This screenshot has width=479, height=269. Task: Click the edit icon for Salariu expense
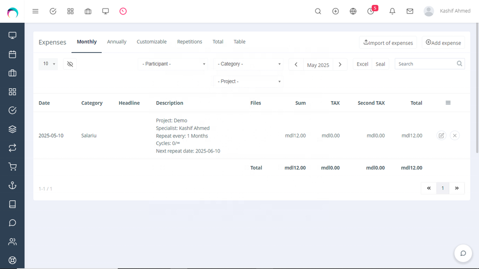point(441,135)
